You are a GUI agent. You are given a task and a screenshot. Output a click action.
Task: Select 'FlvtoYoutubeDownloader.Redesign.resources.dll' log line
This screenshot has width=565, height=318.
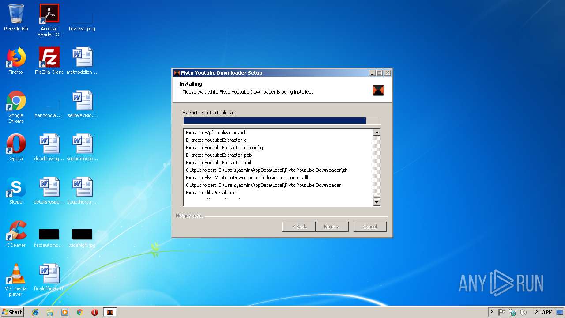[247, 178]
